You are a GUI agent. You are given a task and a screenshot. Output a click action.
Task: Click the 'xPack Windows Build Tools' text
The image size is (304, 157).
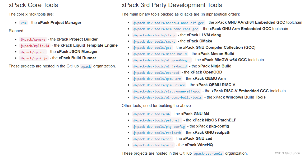coord(239,97)
